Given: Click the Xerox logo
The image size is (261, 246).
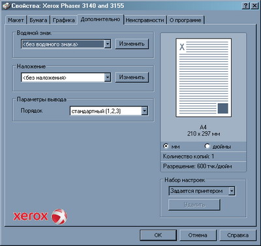Looking at the screenshot, I should point(40,217).
